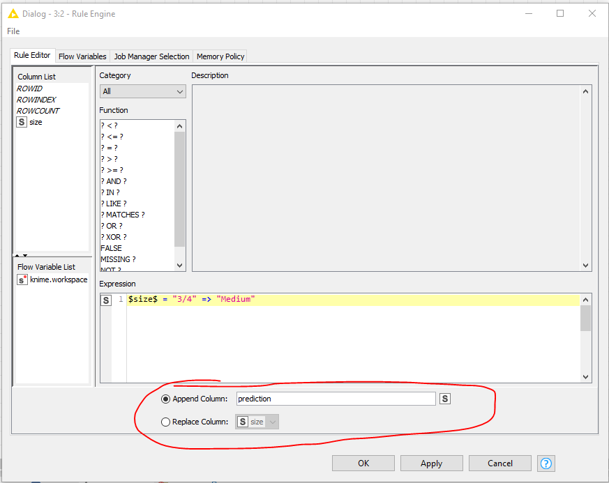Open the File menu
Screen dimensions: 609x483
coord(13,31)
